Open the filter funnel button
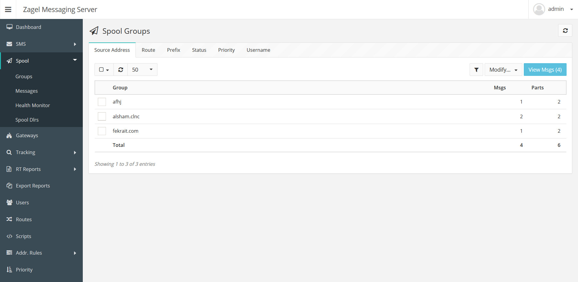578x282 pixels. (x=476, y=70)
